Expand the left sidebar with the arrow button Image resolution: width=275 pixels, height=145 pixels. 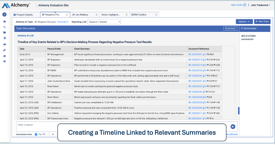pos(4,14)
